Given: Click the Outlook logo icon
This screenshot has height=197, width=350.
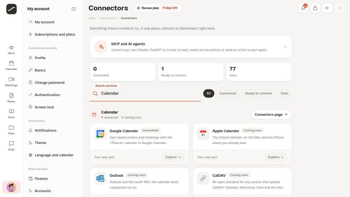Looking at the screenshot, I should [x=100, y=178].
